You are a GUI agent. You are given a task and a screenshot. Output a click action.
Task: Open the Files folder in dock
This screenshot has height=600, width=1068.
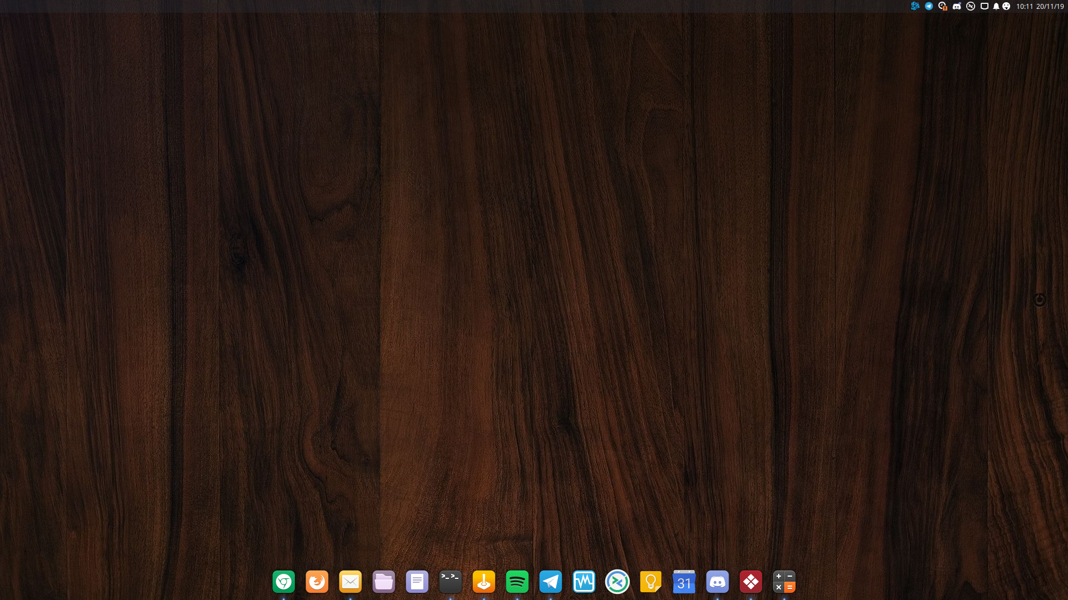point(384,582)
